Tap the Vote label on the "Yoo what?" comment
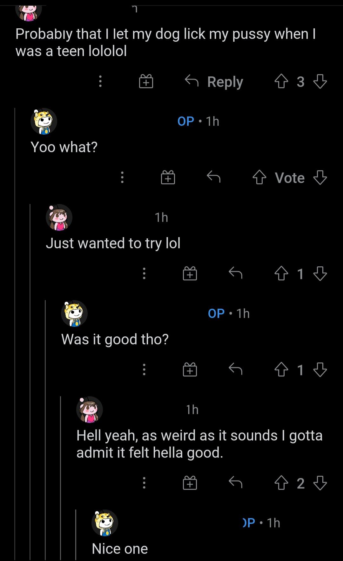Image resolution: width=343 pixels, height=561 pixels. click(x=290, y=178)
